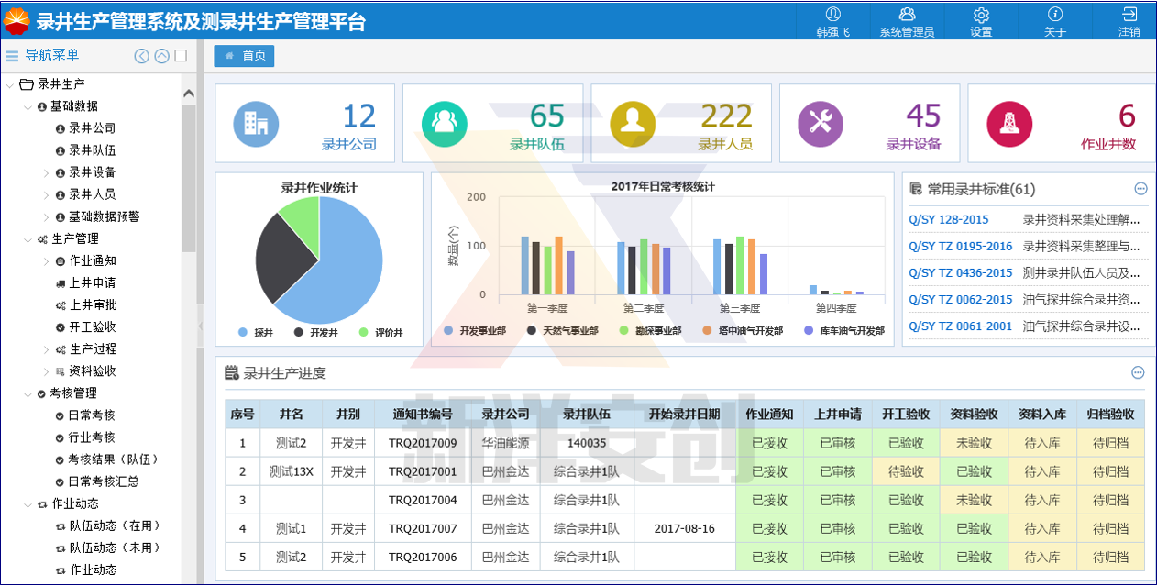Collapse the 生产管理 tree group
Viewport: 1157px width, 586px height.
28,238
